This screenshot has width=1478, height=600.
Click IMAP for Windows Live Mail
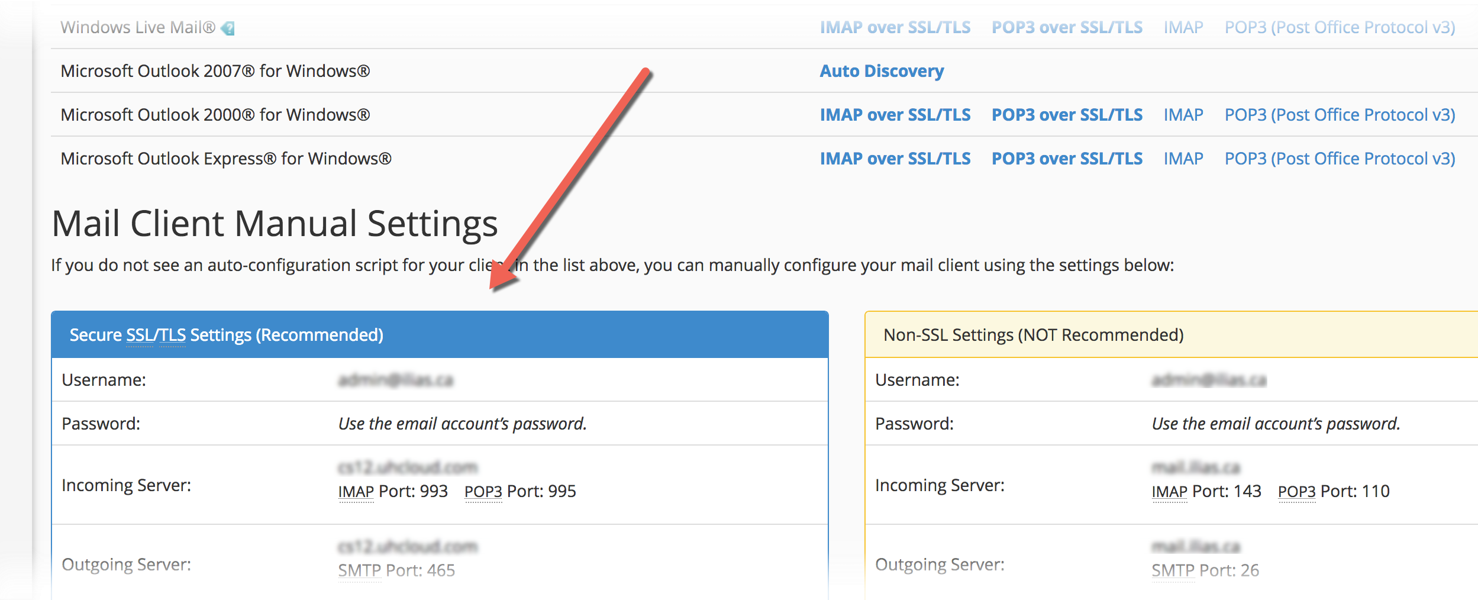click(x=1183, y=27)
